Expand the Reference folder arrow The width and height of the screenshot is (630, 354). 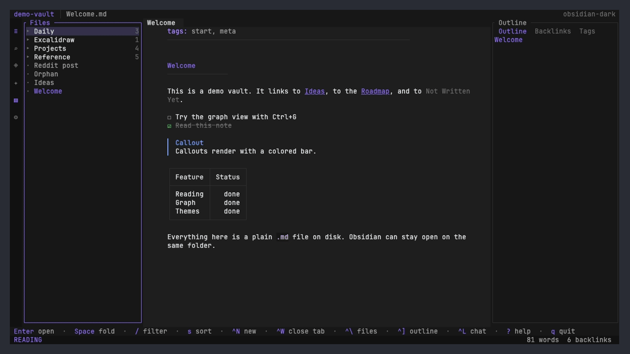click(x=28, y=57)
